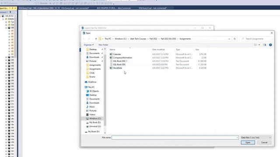Click the Open button
This screenshot has width=280, height=157.
click(x=248, y=143)
